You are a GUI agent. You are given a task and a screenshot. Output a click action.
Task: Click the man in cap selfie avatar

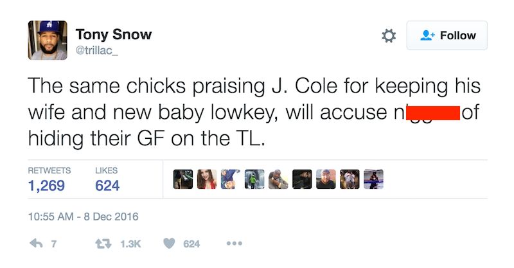click(x=326, y=179)
